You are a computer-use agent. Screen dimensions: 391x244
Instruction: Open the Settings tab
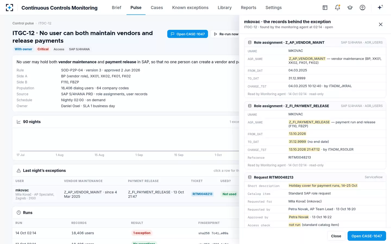[273, 8]
